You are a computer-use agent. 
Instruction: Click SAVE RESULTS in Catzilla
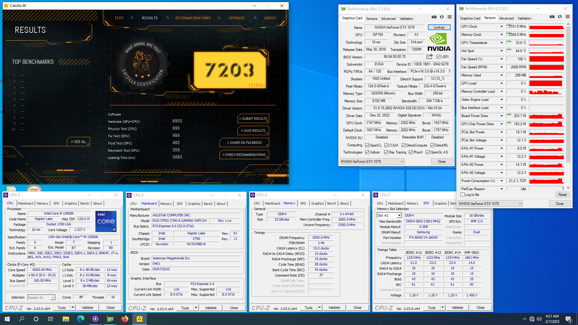click(x=253, y=131)
